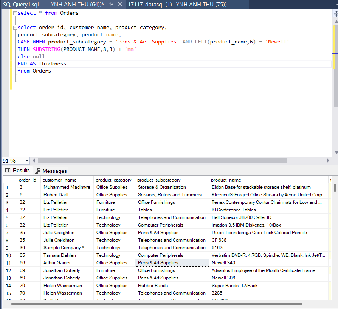Select row 7 using its row number header
The width and height of the screenshot is (338, 309).
tap(7, 232)
